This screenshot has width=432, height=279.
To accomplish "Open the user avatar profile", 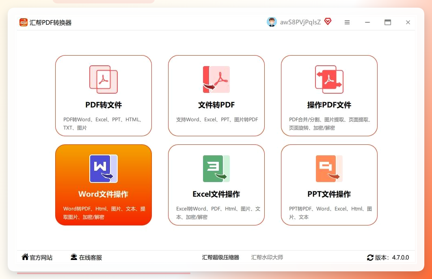I will tap(272, 22).
